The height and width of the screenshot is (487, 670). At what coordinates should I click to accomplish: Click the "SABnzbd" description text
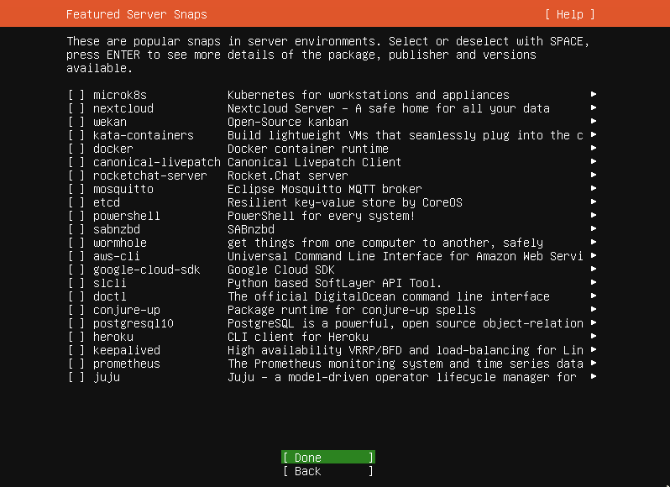[x=251, y=229]
